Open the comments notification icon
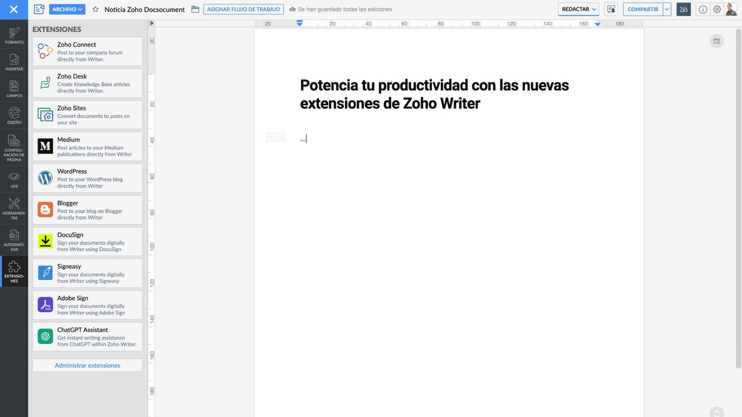 (611, 9)
